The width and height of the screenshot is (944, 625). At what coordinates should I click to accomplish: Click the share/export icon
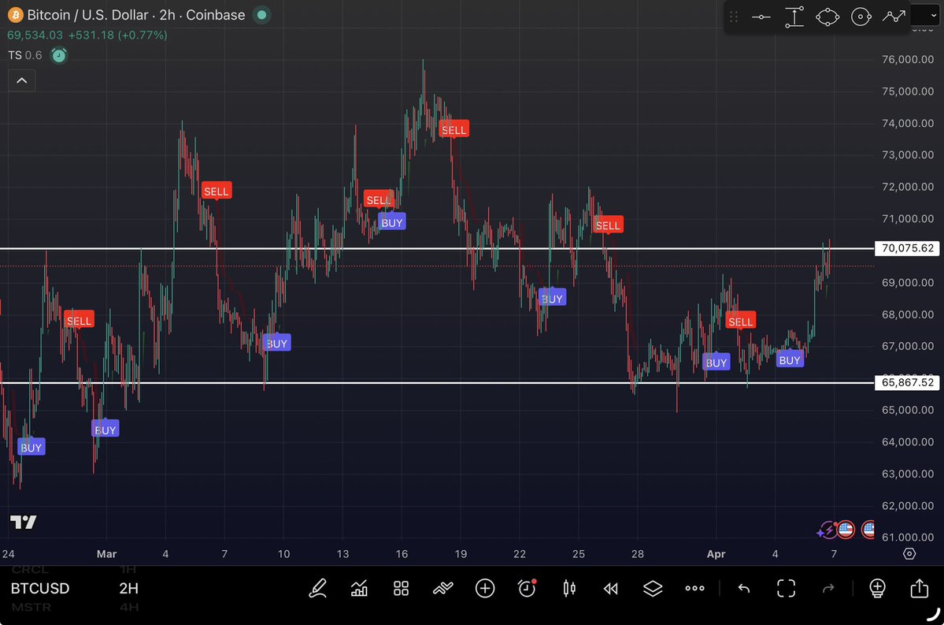(919, 588)
